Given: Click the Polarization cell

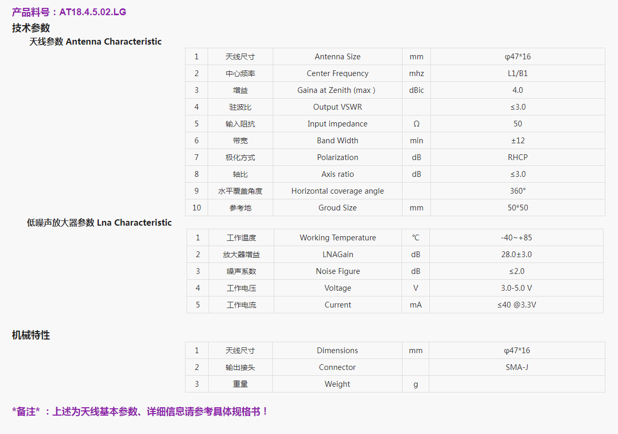Looking at the screenshot, I should tap(337, 157).
